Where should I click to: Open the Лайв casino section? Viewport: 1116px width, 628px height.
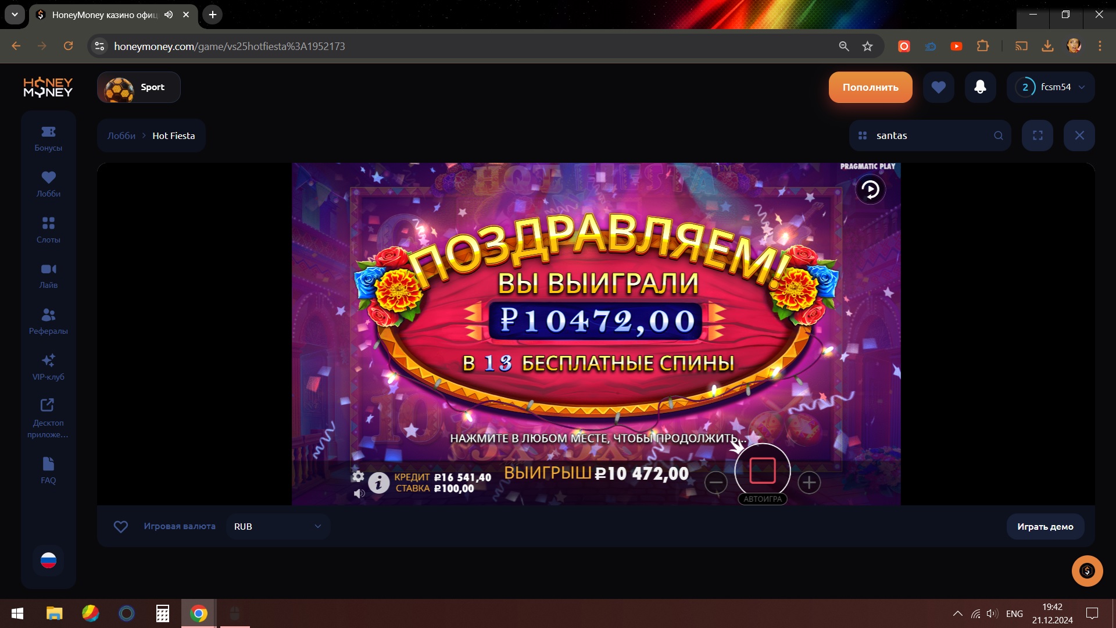pos(48,276)
